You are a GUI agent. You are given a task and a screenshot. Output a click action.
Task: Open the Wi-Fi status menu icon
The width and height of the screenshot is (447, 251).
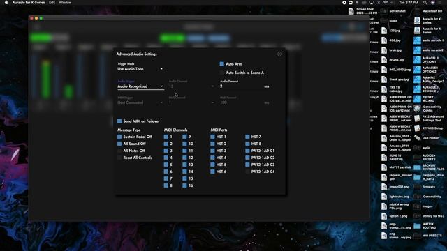(x=386, y=3)
